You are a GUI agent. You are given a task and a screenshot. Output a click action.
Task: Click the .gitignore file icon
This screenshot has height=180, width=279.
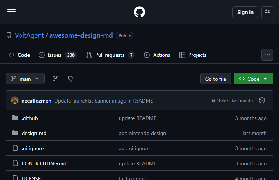[15, 148]
